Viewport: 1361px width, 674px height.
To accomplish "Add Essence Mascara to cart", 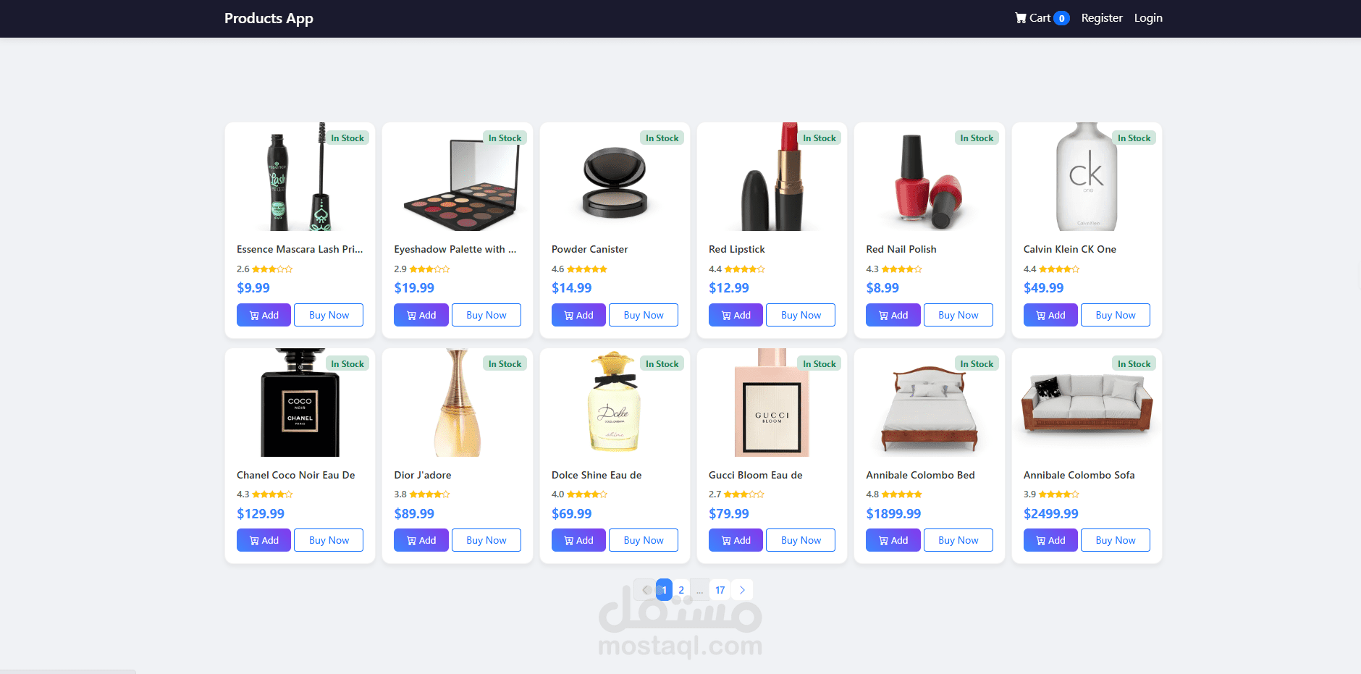I will click(264, 315).
